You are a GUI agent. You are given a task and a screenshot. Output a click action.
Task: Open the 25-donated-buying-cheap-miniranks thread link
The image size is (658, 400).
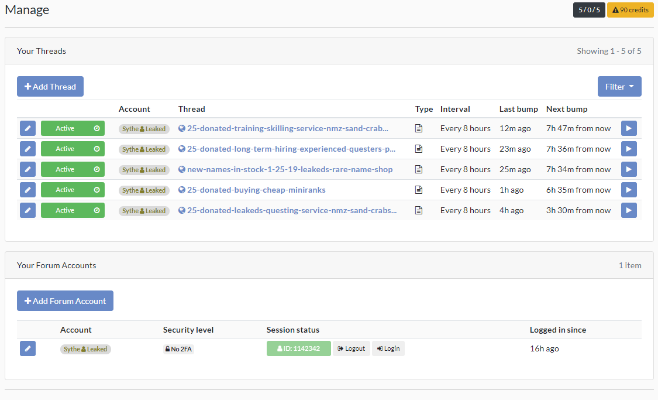(256, 190)
